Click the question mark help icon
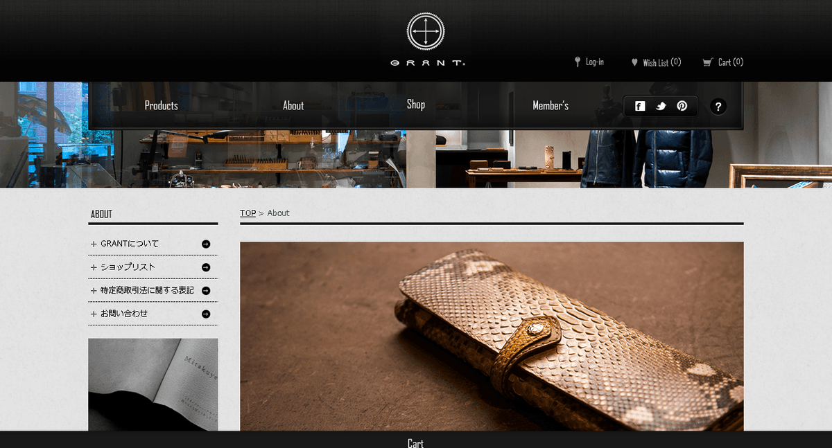The width and height of the screenshot is (832, 448). [x=718, y=107]
